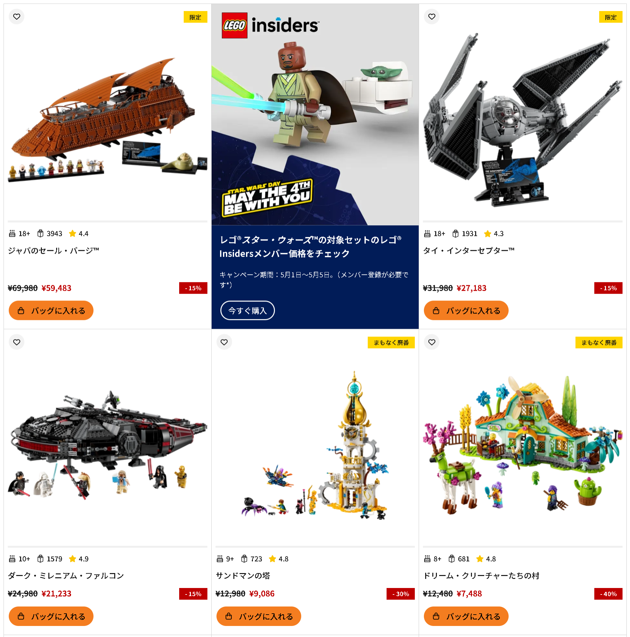Click the LEGO Insiders May the 4th banner
The image size is (630, 637).
315,115
